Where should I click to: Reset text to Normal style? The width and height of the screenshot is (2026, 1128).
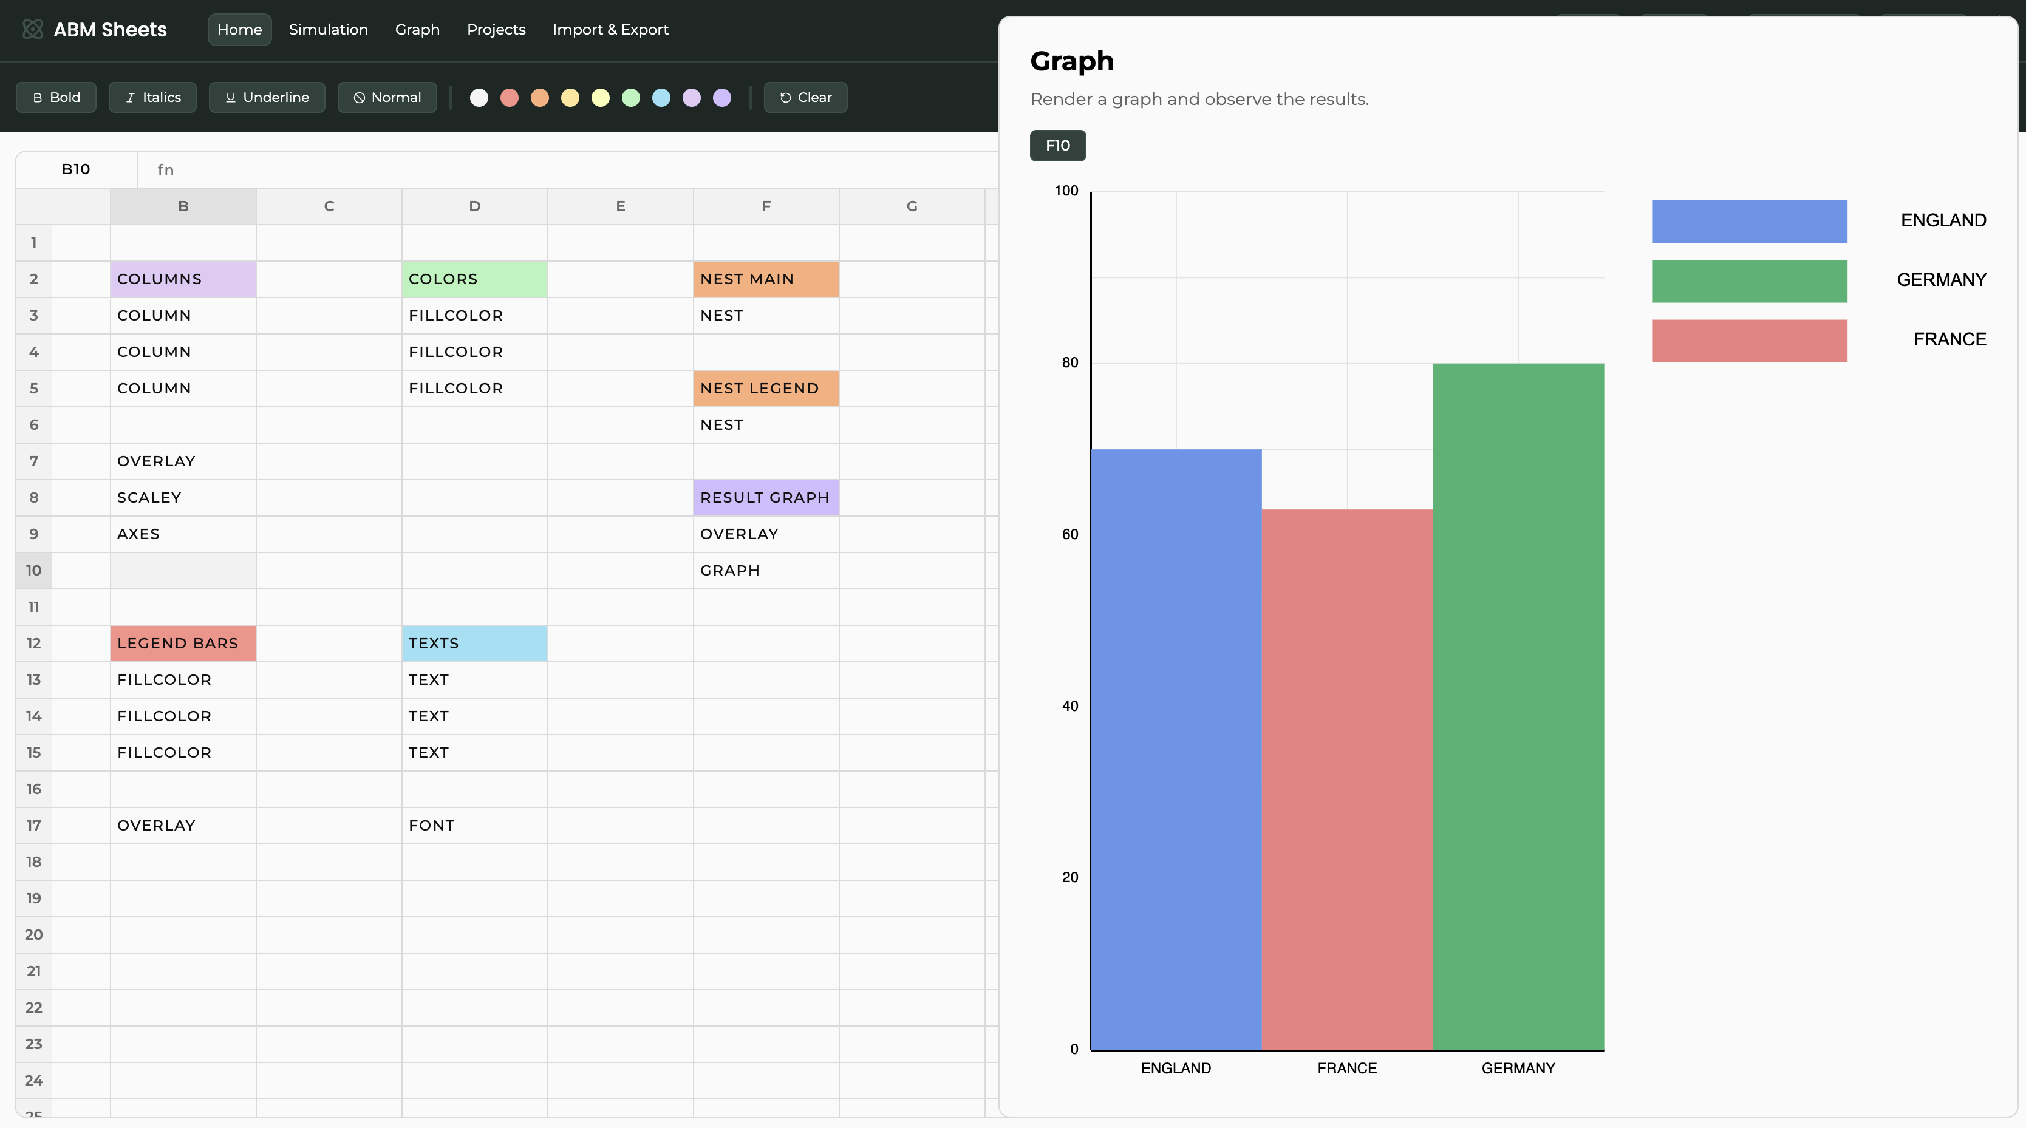387,98
